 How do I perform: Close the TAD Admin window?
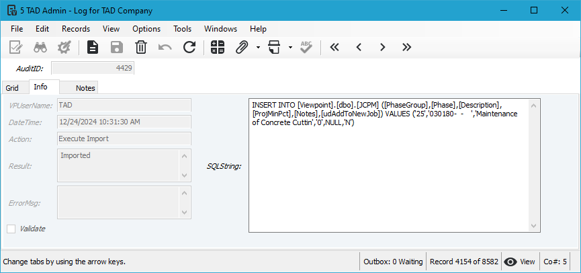(x=565, y=10)
